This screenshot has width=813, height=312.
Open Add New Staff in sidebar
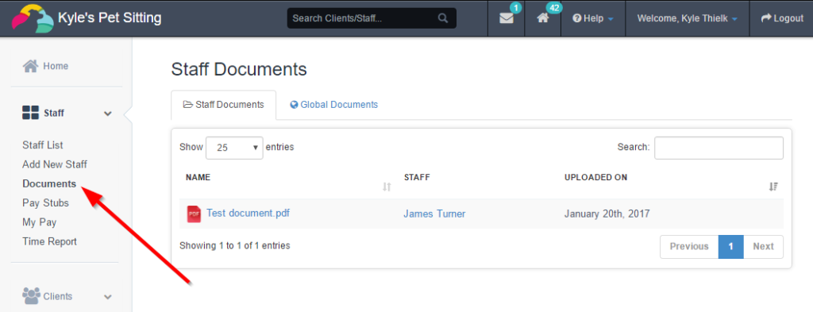coord(55,165)
